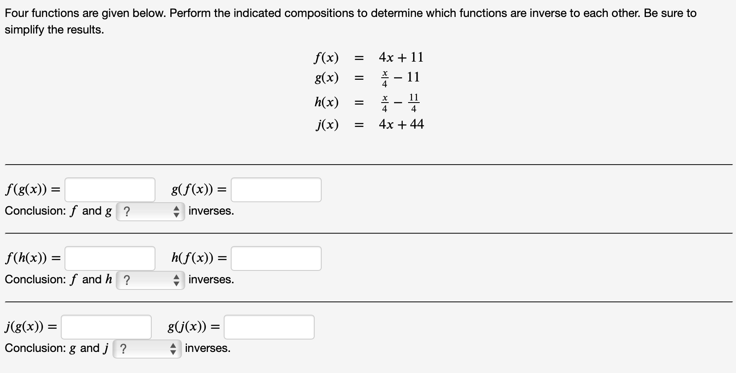Click the j(g(x)) answer input field

106,327
